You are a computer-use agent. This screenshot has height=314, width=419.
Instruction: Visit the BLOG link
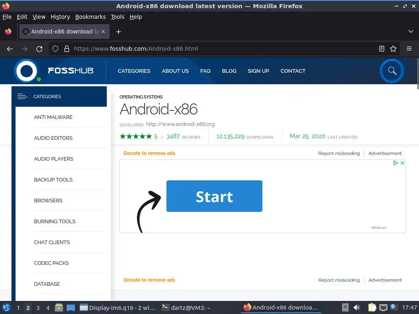click(229, 71)
